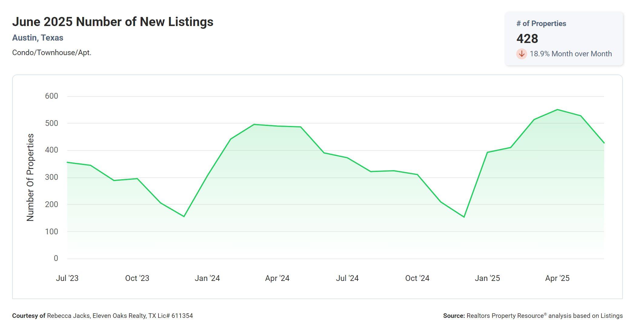
Task: Click the red down-arrow trend icon
Action: point(521,54)
